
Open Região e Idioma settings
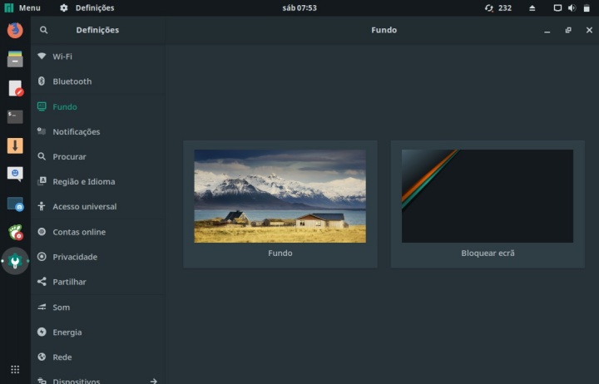pyautogui.click(x=83, y=181)
